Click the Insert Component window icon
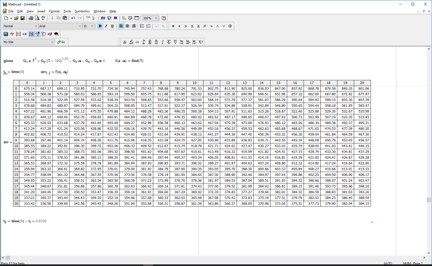This screenshot has width=432, height=266. (137, 18)
